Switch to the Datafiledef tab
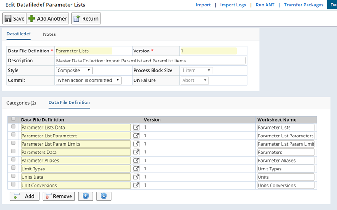337x210 pixels. pos(18,34)
